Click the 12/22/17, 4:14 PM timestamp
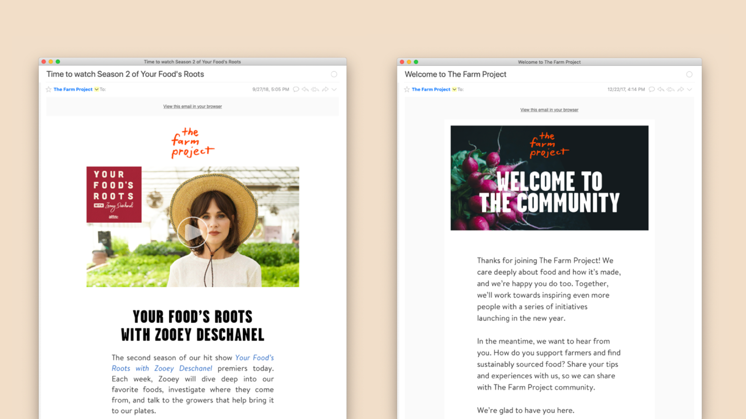The image size is (746, 419). (626, 89)
